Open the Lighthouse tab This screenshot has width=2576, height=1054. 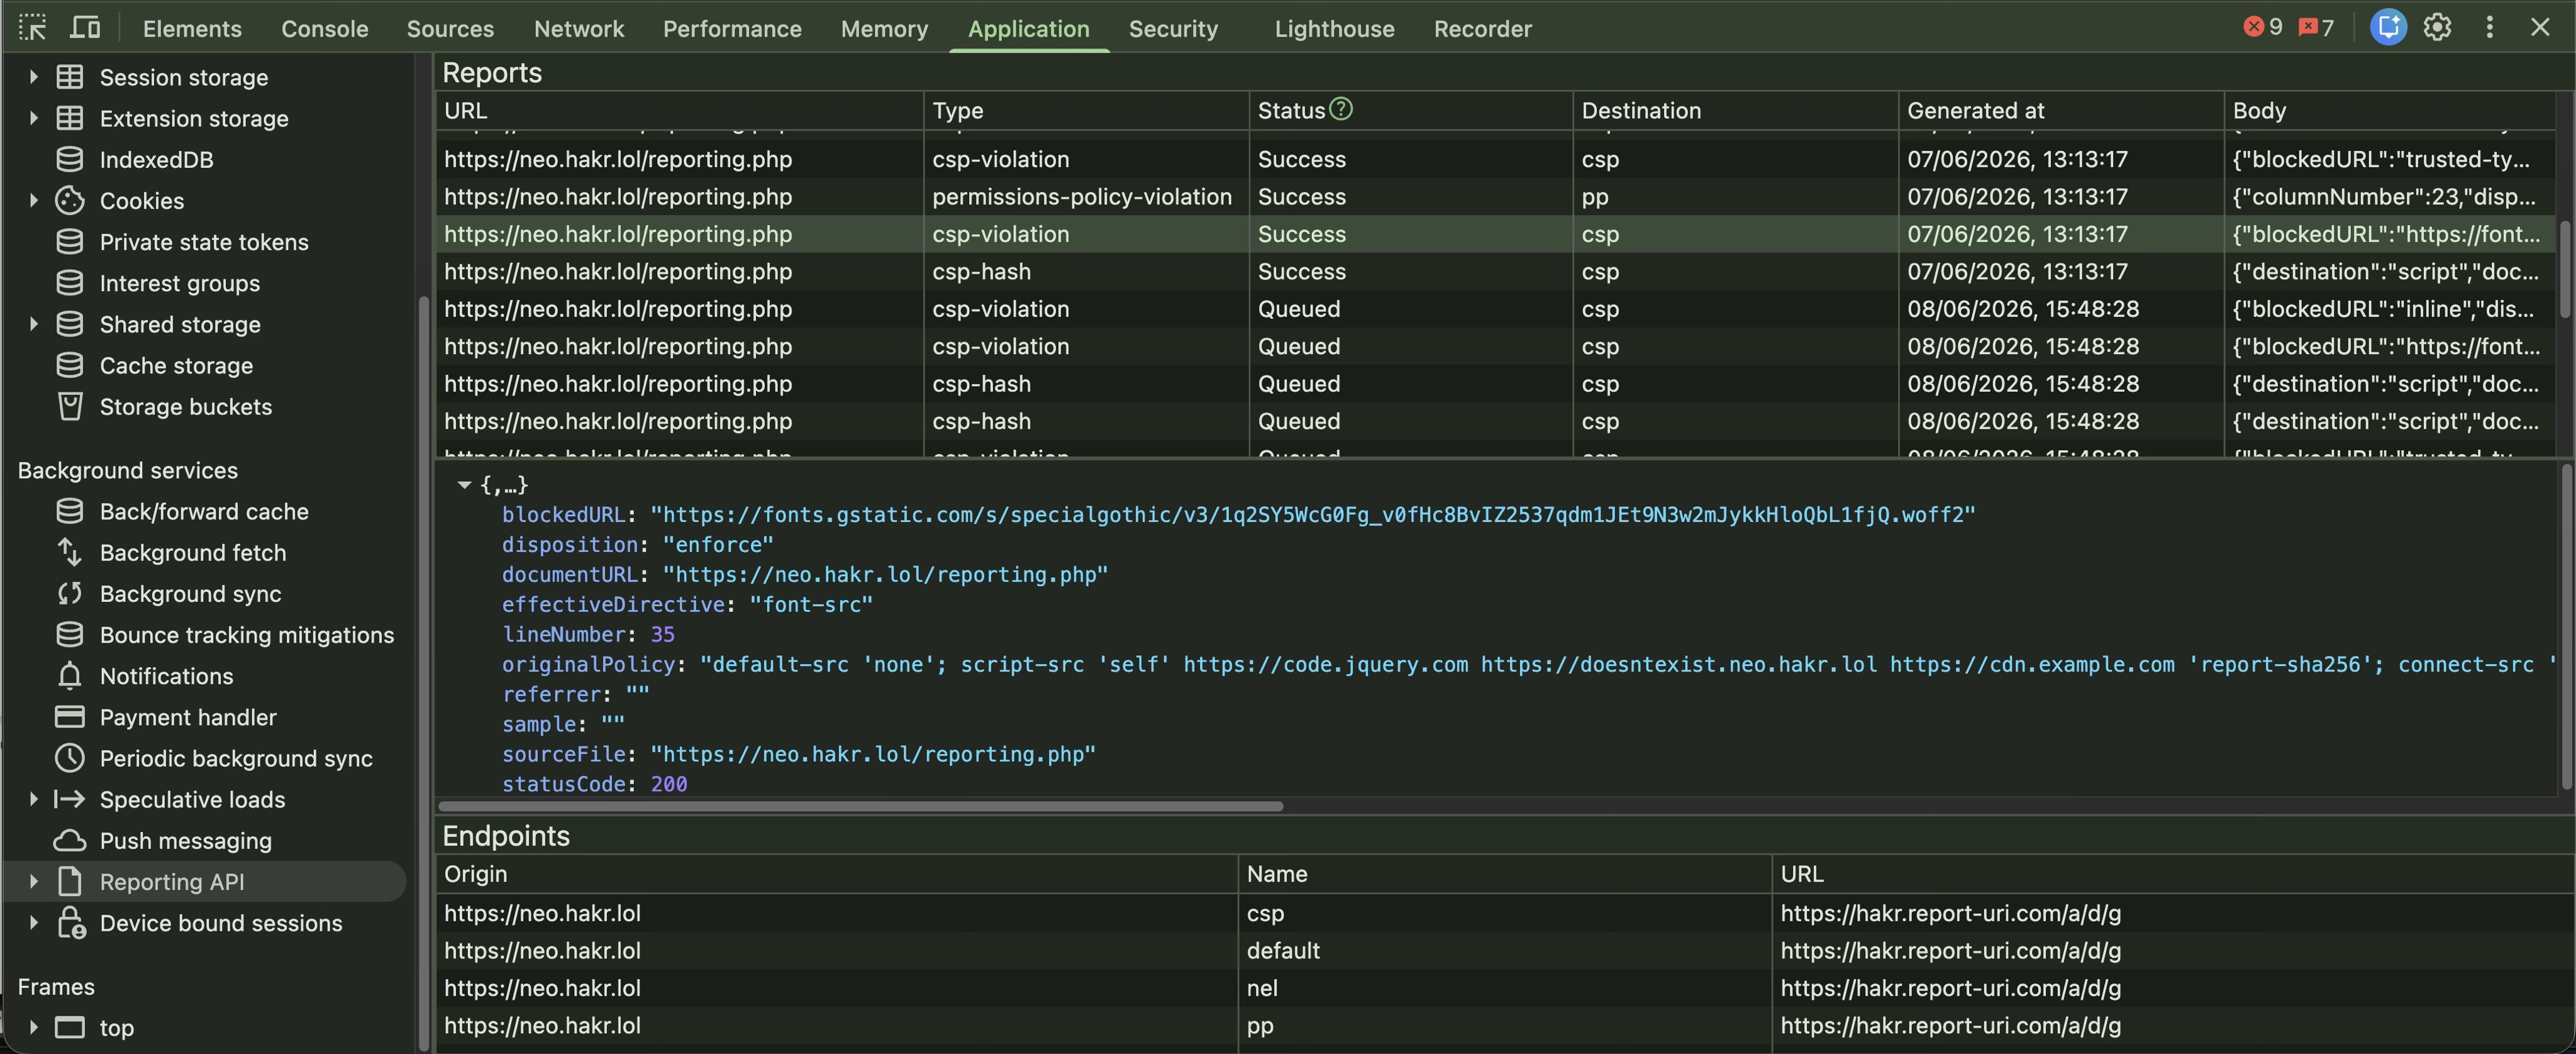point(1334,29)
